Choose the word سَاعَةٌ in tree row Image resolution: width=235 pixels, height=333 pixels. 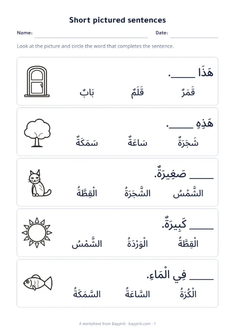(x=138, y=142)
